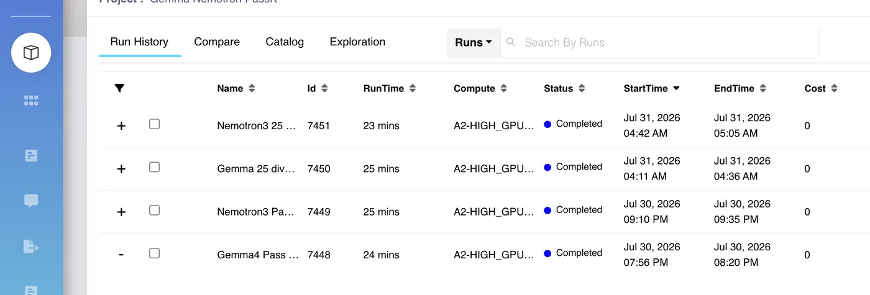Click end time Jul 30, 2026 09:35 PM
The width and height of the screenshot is (870, 295).
coord(742,211)
